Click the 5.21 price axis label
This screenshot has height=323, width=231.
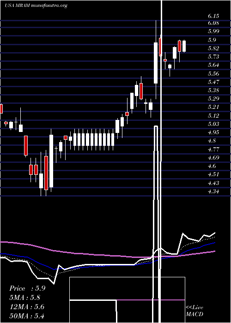coord(213,107)
